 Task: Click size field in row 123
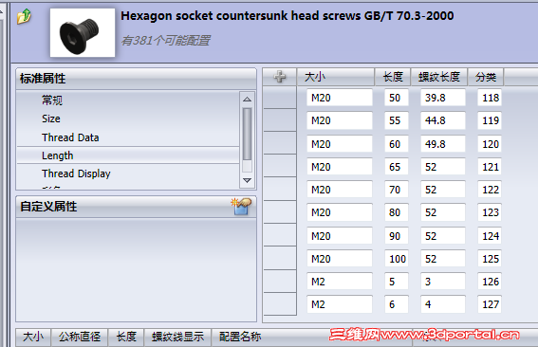click(340, 212)
